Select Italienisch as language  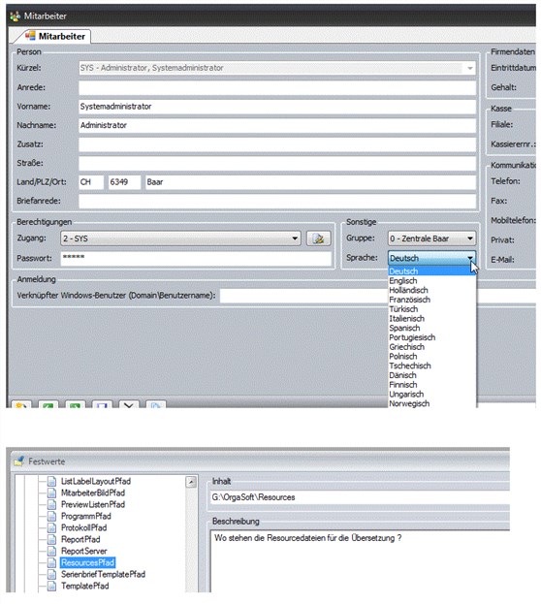pyautogui.click(x=432, y=319)
